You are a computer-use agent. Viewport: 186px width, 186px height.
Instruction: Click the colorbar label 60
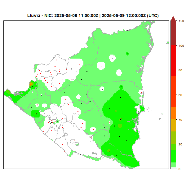coord(180,95)
